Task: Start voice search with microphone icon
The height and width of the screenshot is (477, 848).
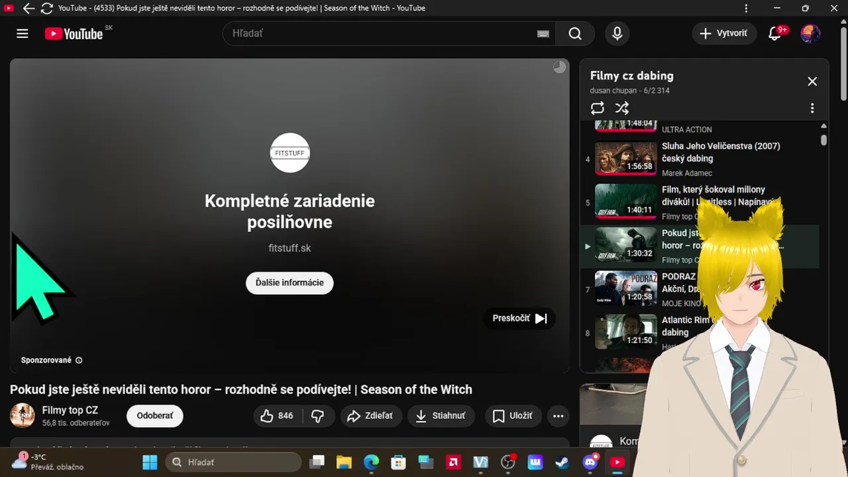Action: pyautogui.click(x=617, y=34)
